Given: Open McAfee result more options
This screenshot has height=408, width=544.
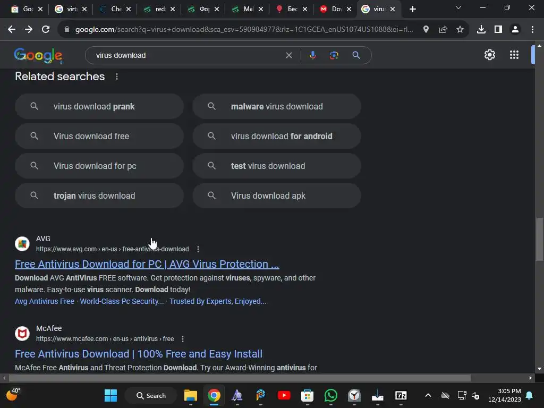Looking at the screenshot, I should 183,339.
